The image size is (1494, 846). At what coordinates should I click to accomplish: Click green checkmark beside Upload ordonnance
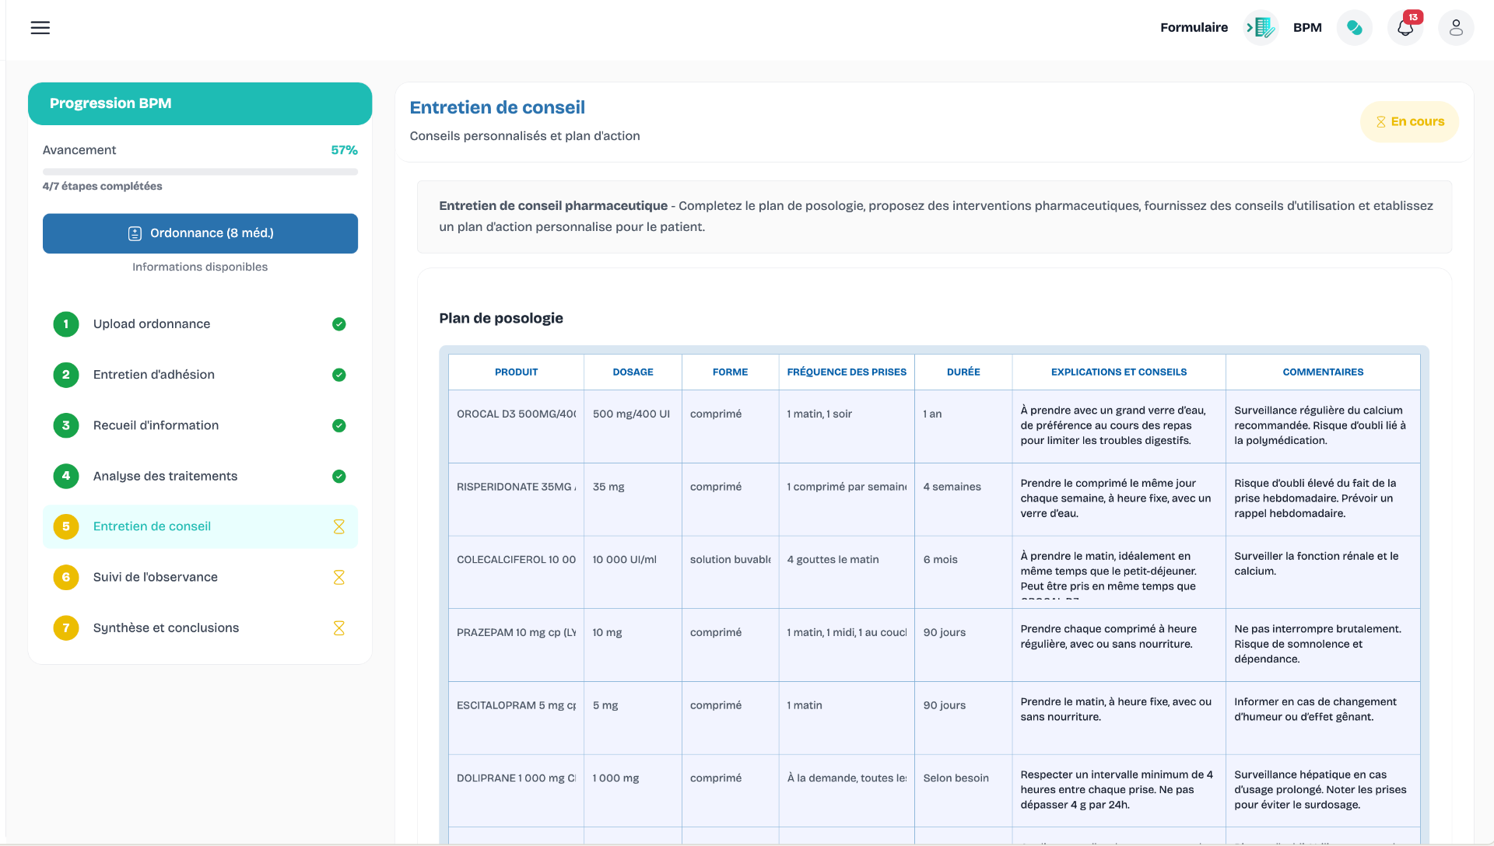point(339,324)
